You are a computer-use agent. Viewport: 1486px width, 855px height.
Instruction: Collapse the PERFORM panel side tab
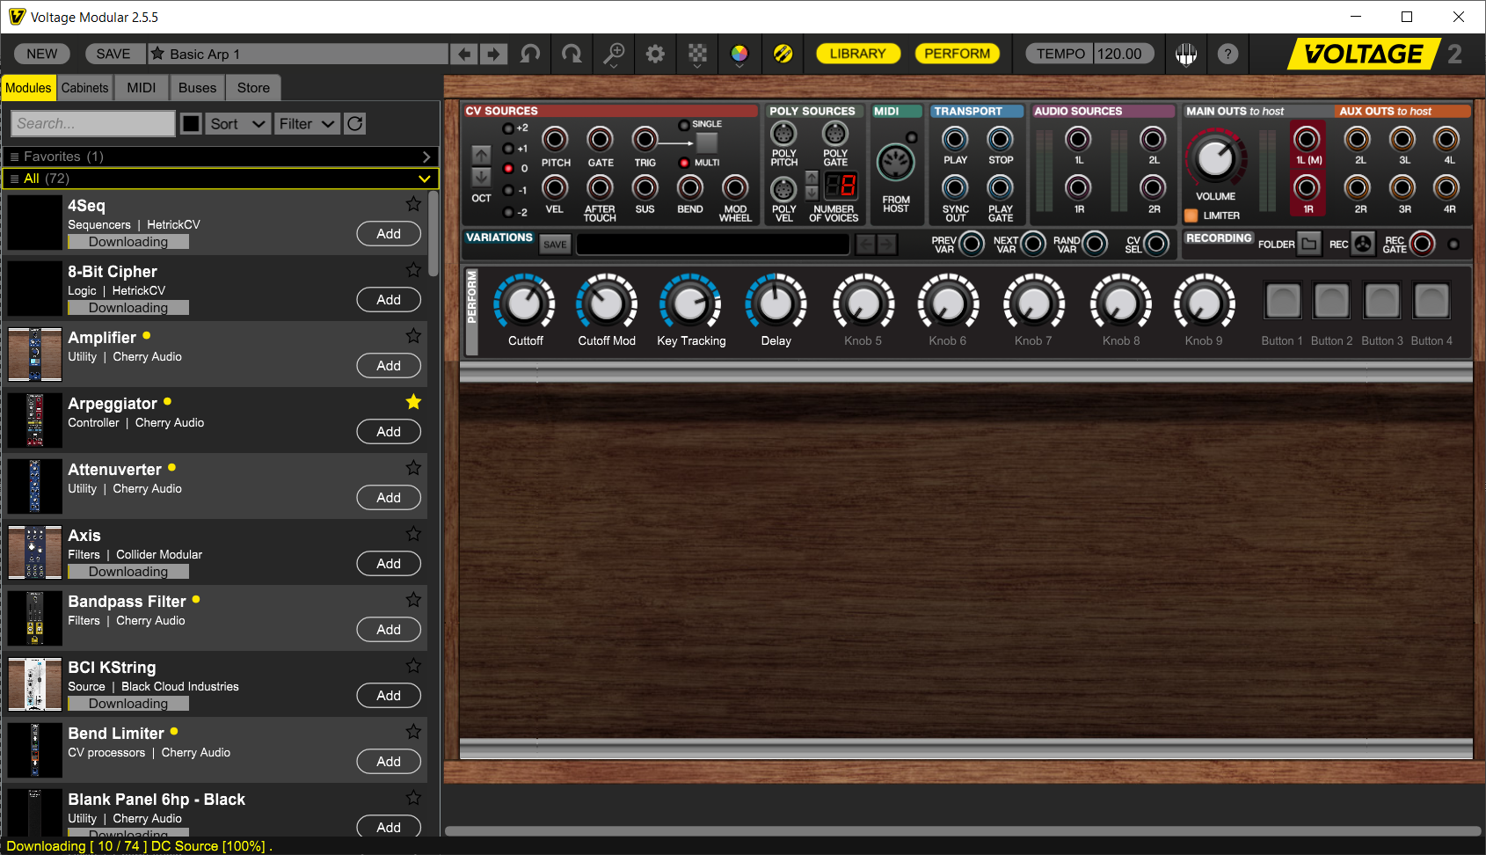(x=472, y=311)
